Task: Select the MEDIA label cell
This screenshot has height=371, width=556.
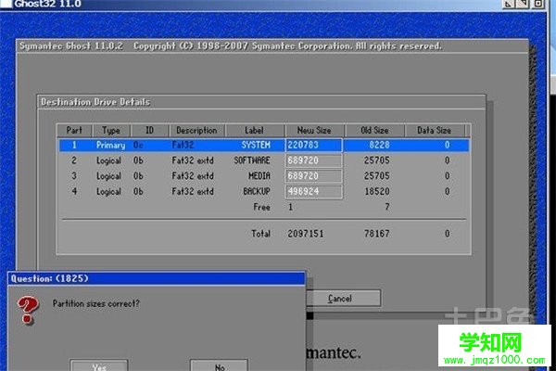Action: click(x=259, y=176)
